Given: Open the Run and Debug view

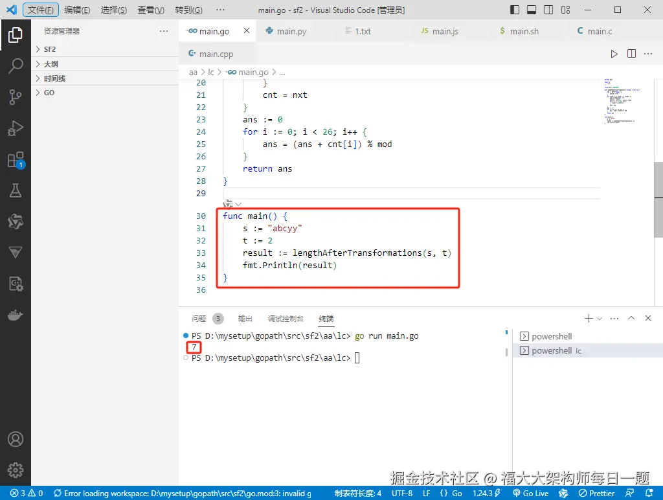Looking at the screenshot, I should (x=16, y=128).
